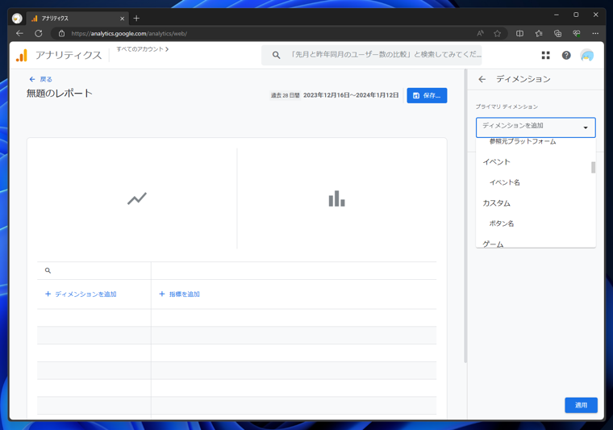Screen dimensions: 613x430
Task: Select イベント名 option in list
Action: point(505,182)
